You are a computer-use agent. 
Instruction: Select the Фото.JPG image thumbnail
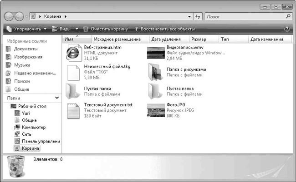click(x=155, y=110)
